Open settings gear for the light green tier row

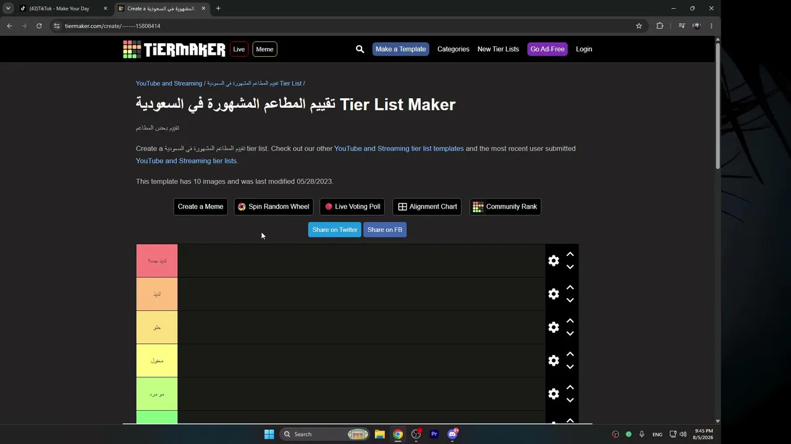[554, 394]
